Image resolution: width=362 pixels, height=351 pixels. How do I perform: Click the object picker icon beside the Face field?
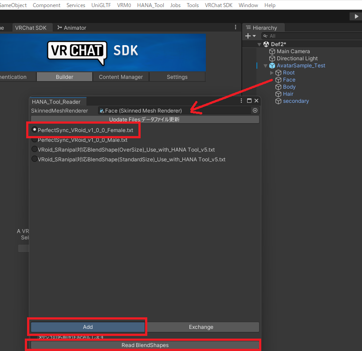254,110
